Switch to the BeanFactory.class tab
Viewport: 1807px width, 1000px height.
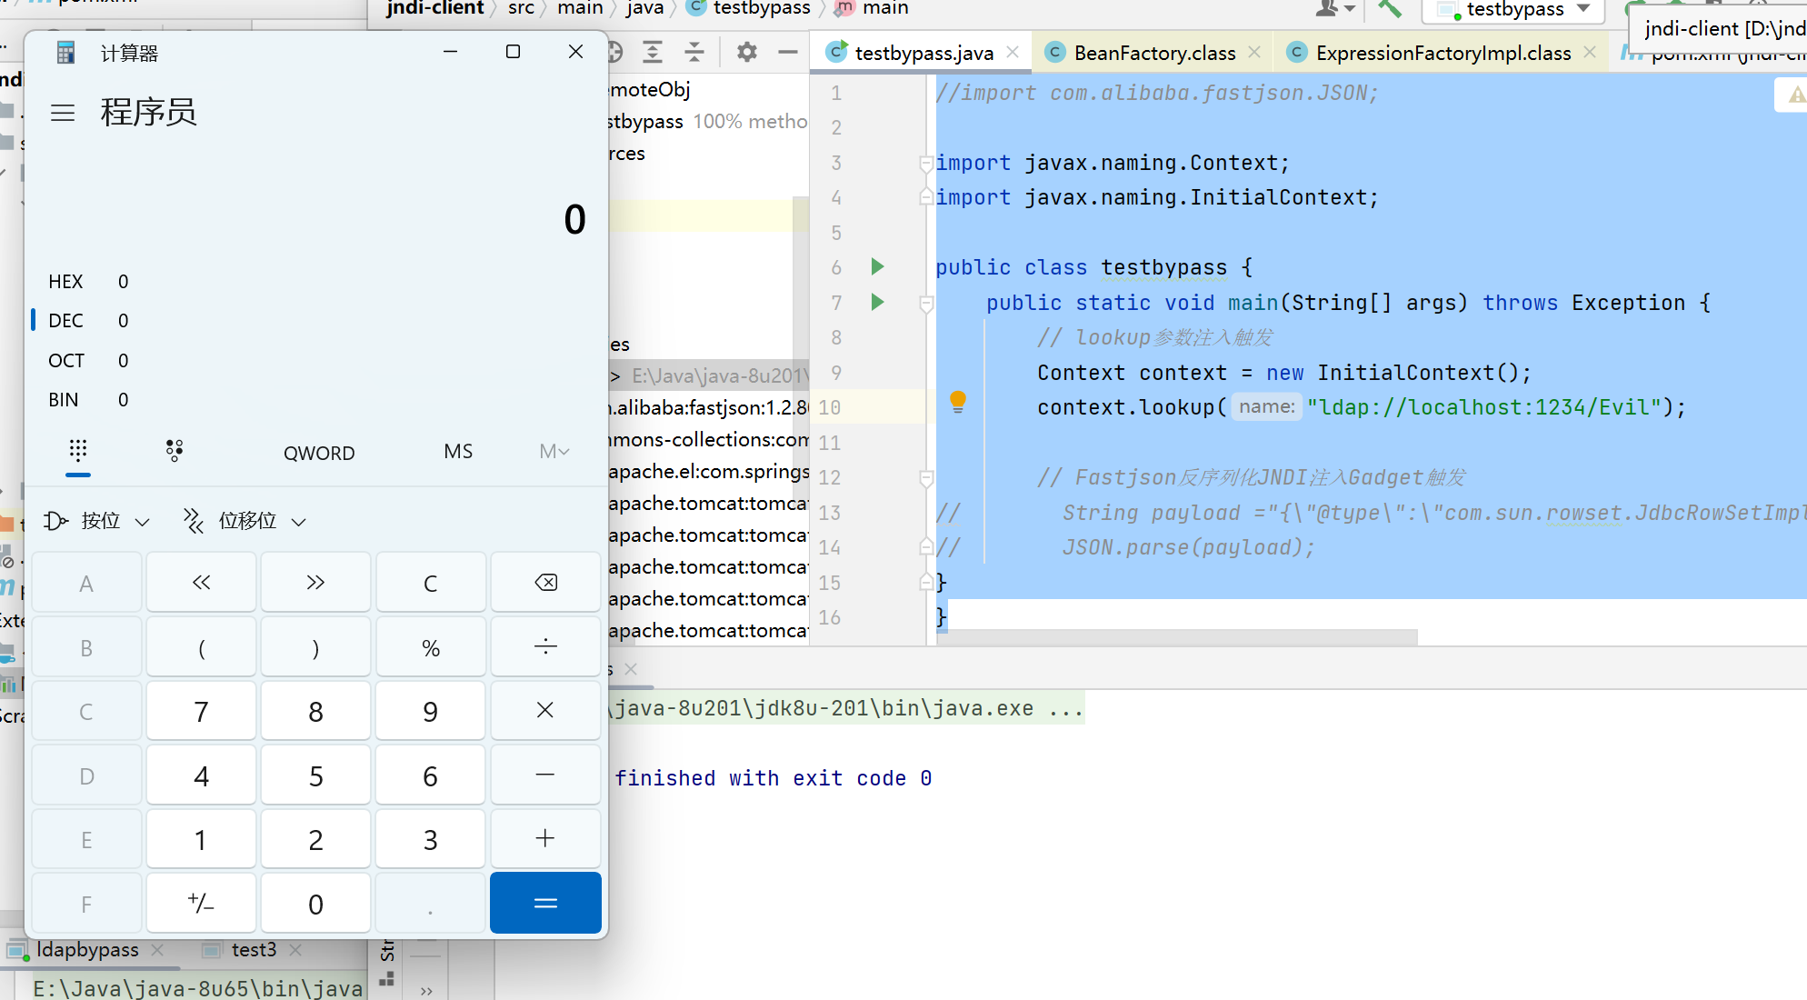tap(1154, 53)
